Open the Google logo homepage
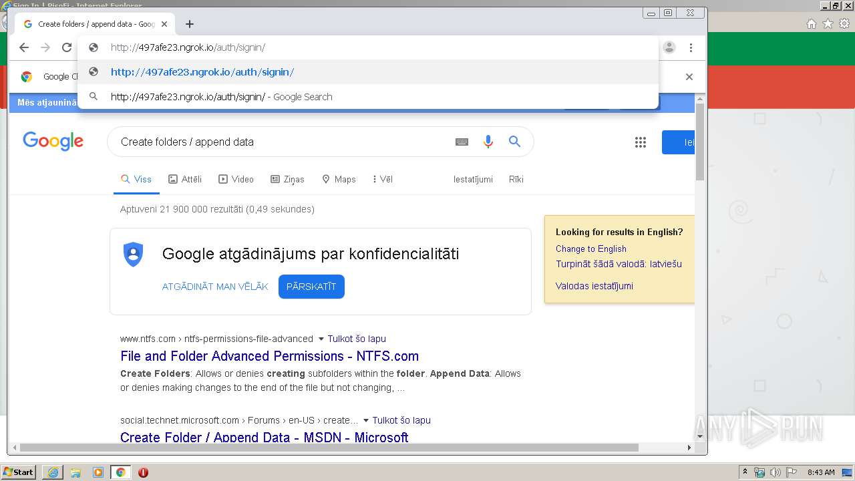 [x=53, y=141]
